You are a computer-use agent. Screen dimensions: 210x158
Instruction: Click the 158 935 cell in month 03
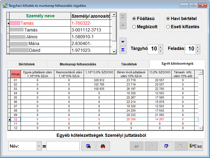99,89
